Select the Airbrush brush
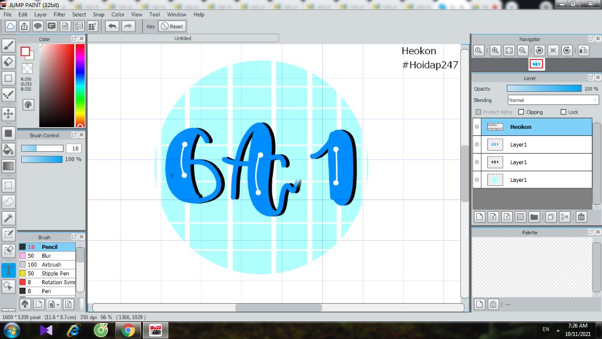The height and width of the screenshot is (339, 602). (x=47, y=264)
